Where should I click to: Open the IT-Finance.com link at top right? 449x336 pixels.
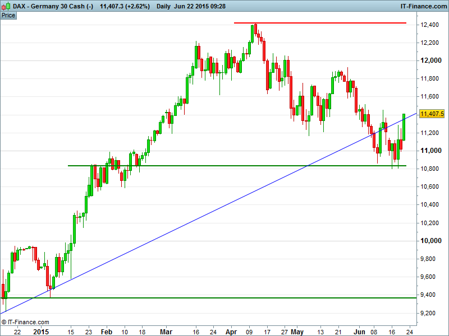pos(423,6)
